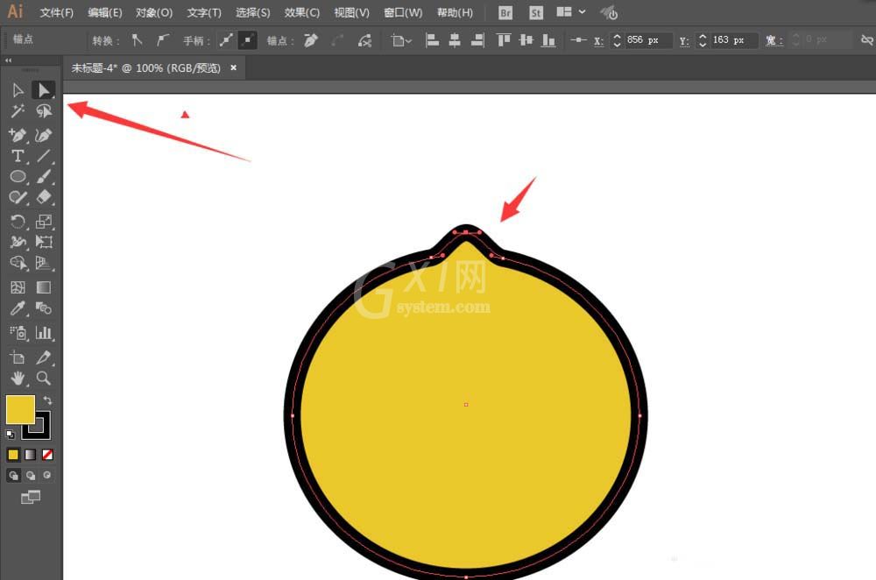Open the 帮助(H) menu

(x=455, y=12)
